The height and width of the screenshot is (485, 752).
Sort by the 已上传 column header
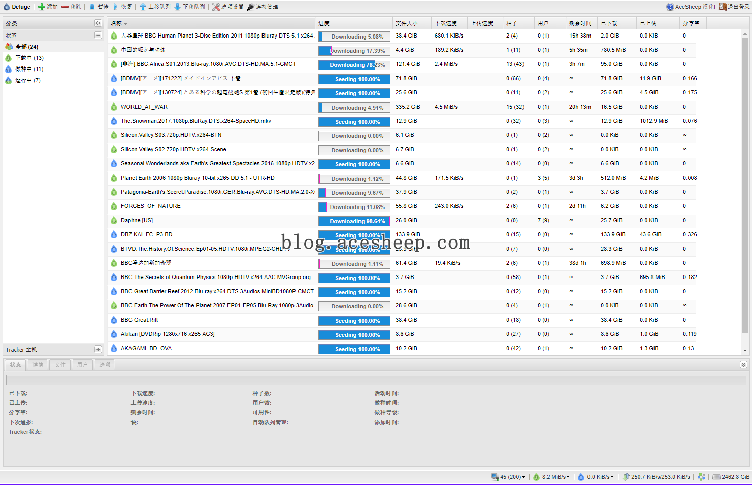(658, 23)
